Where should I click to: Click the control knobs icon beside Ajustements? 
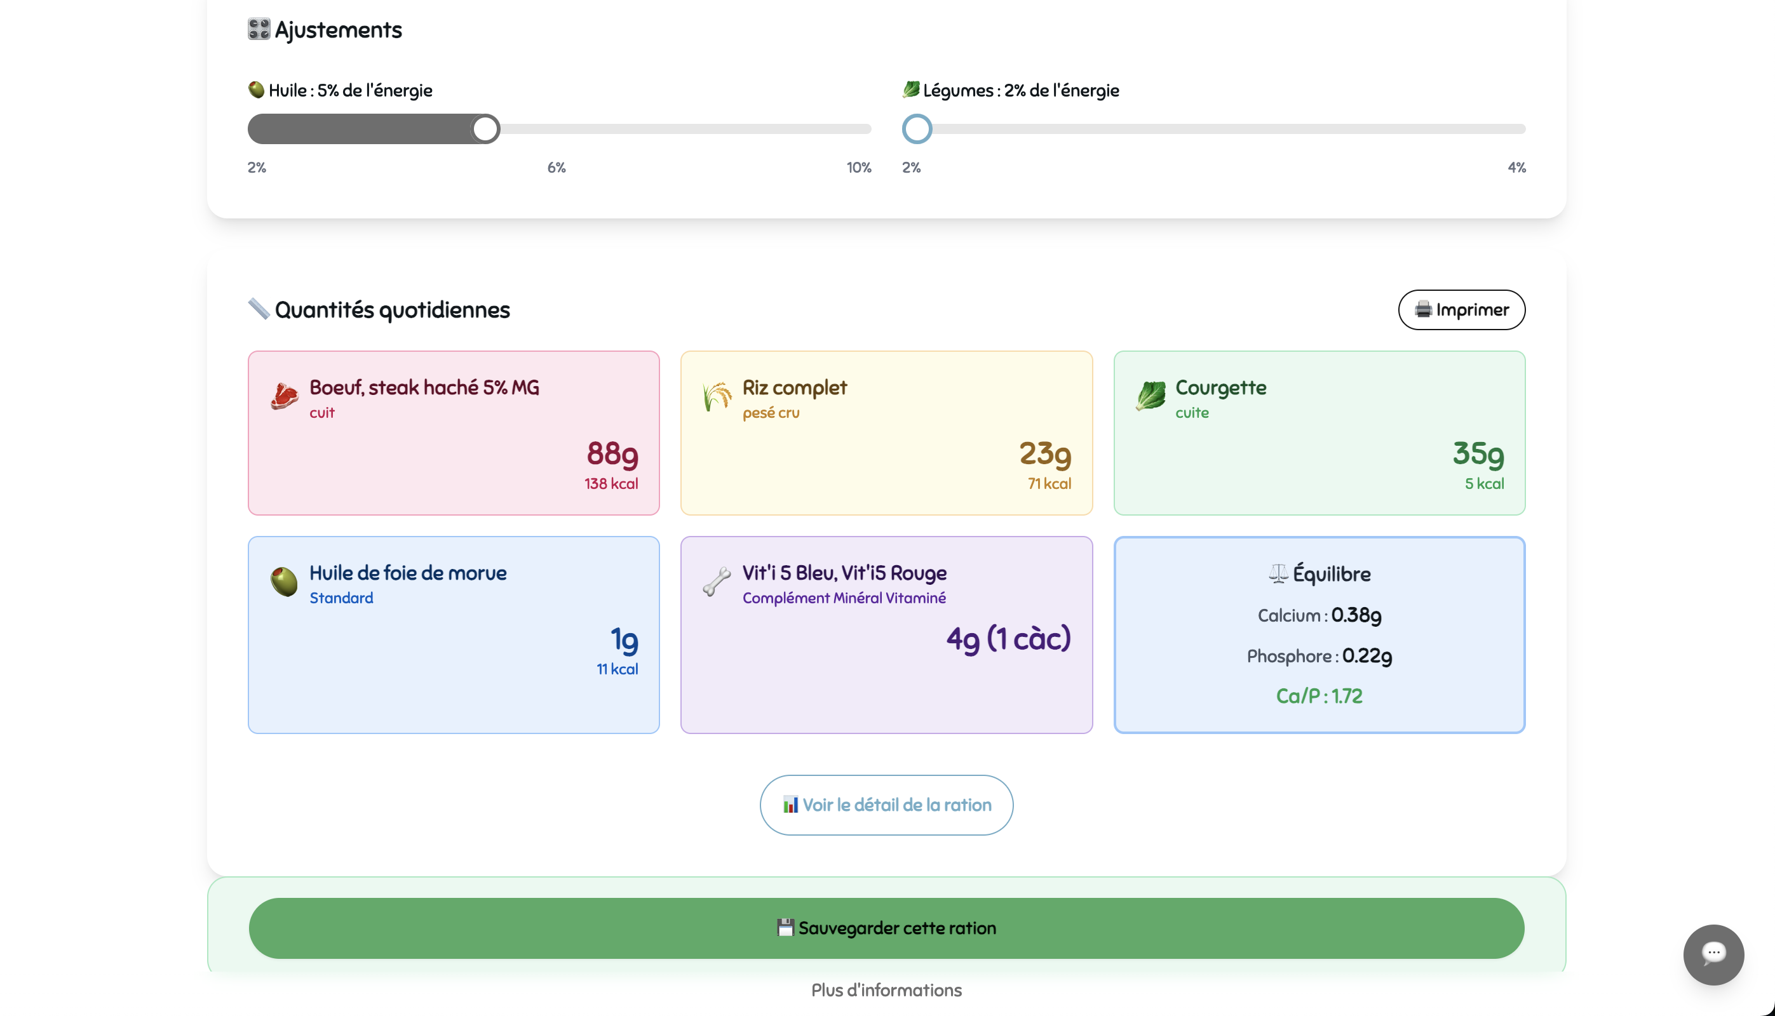tap(259, 29)
